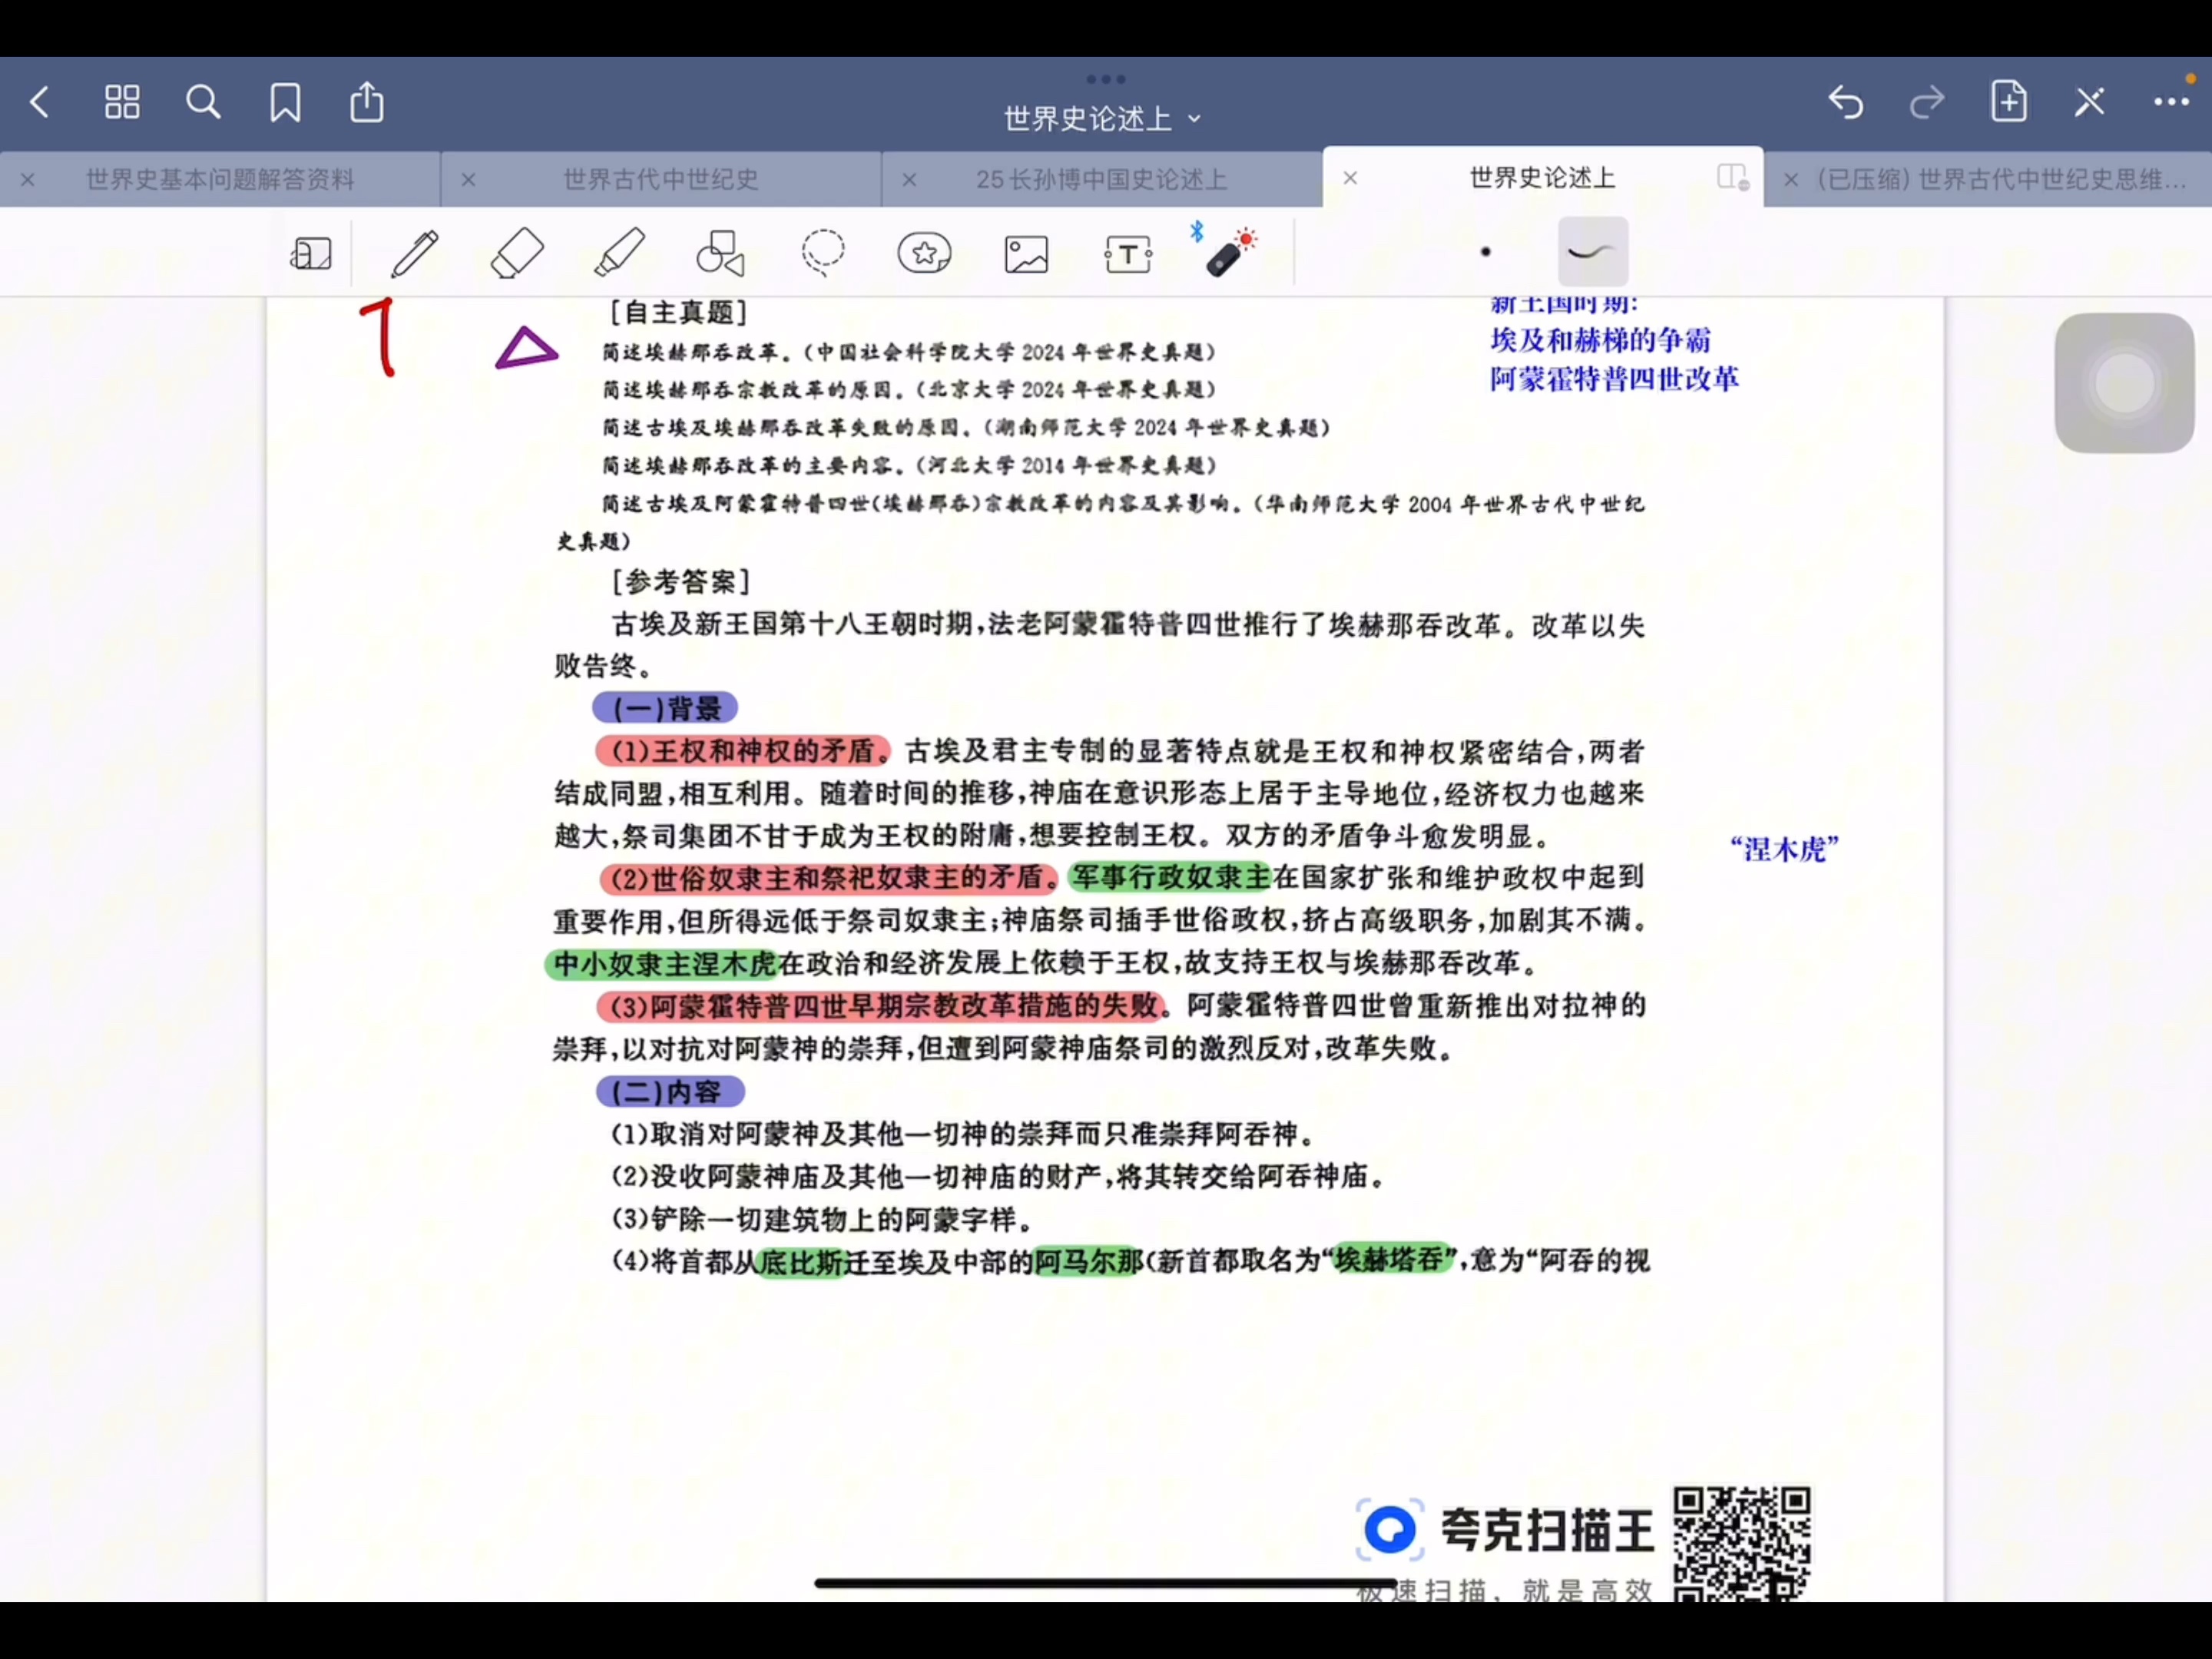The image size is (2212, 1659).
Task: Tap blue note 埃及和赫梯的争霸
Action: [1600, 340]
